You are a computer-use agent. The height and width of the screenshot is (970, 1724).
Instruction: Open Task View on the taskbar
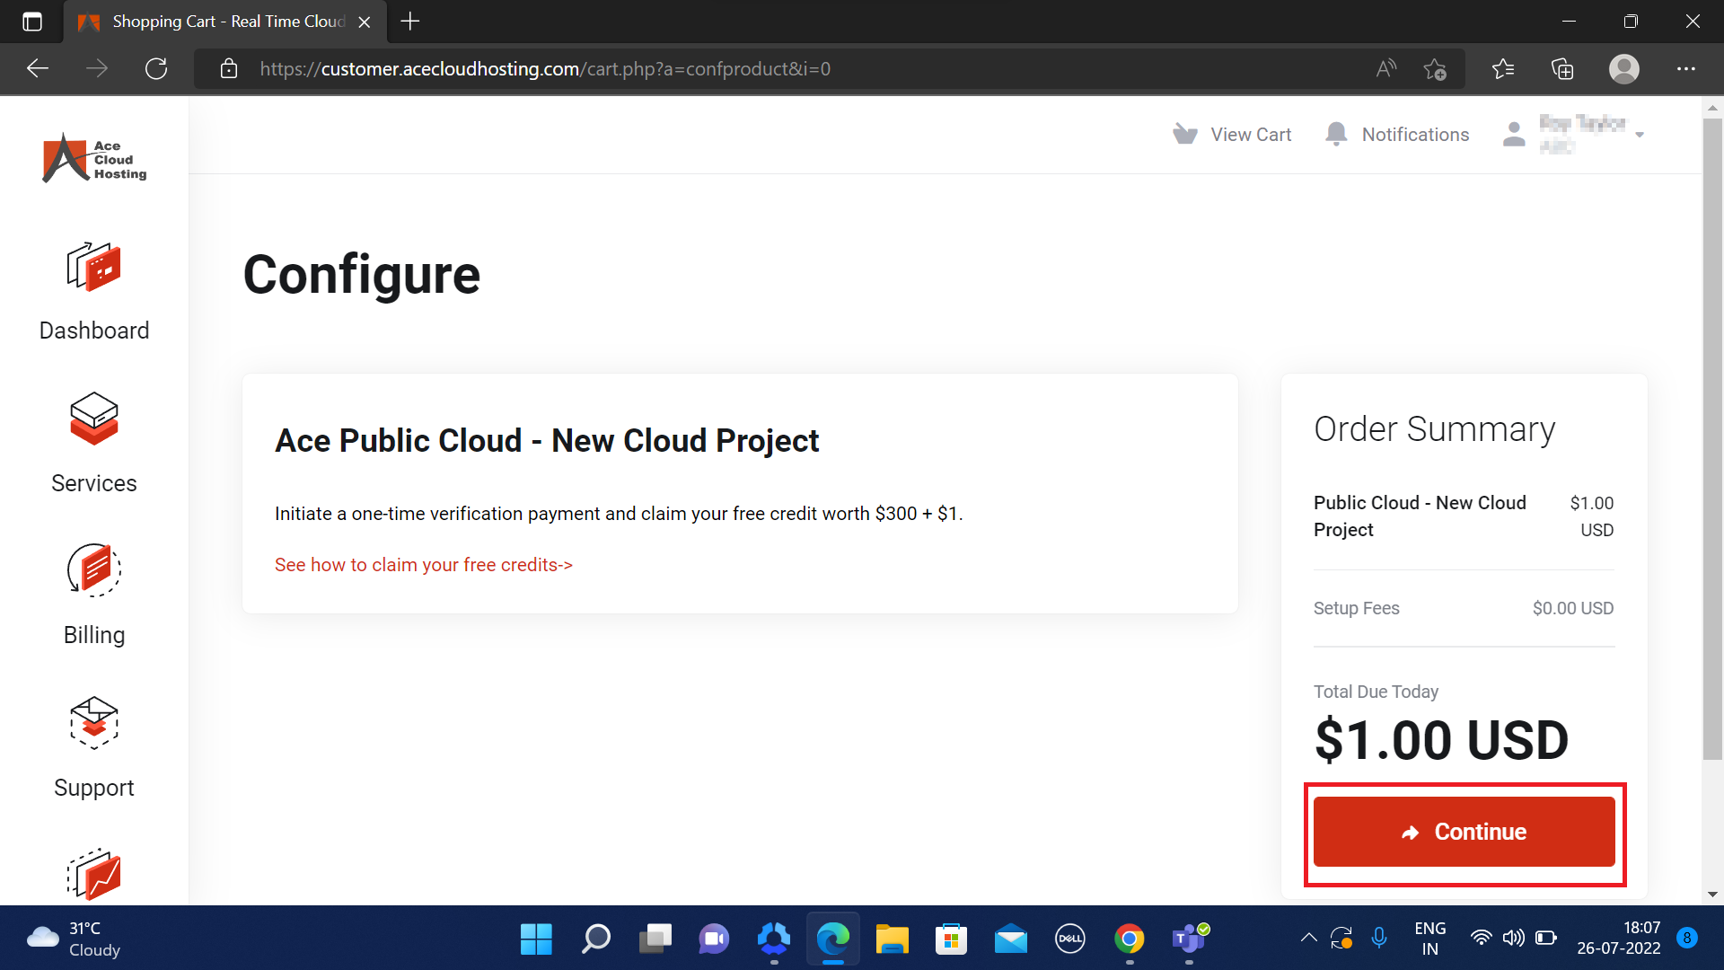pyautogui.click(x=655, y=939)
